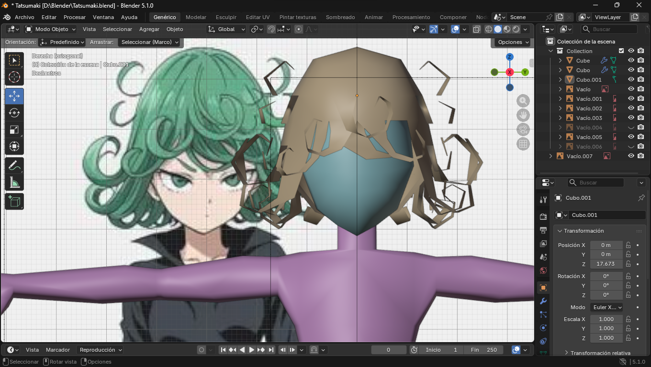Select the Rotate tool

(14, 113)
